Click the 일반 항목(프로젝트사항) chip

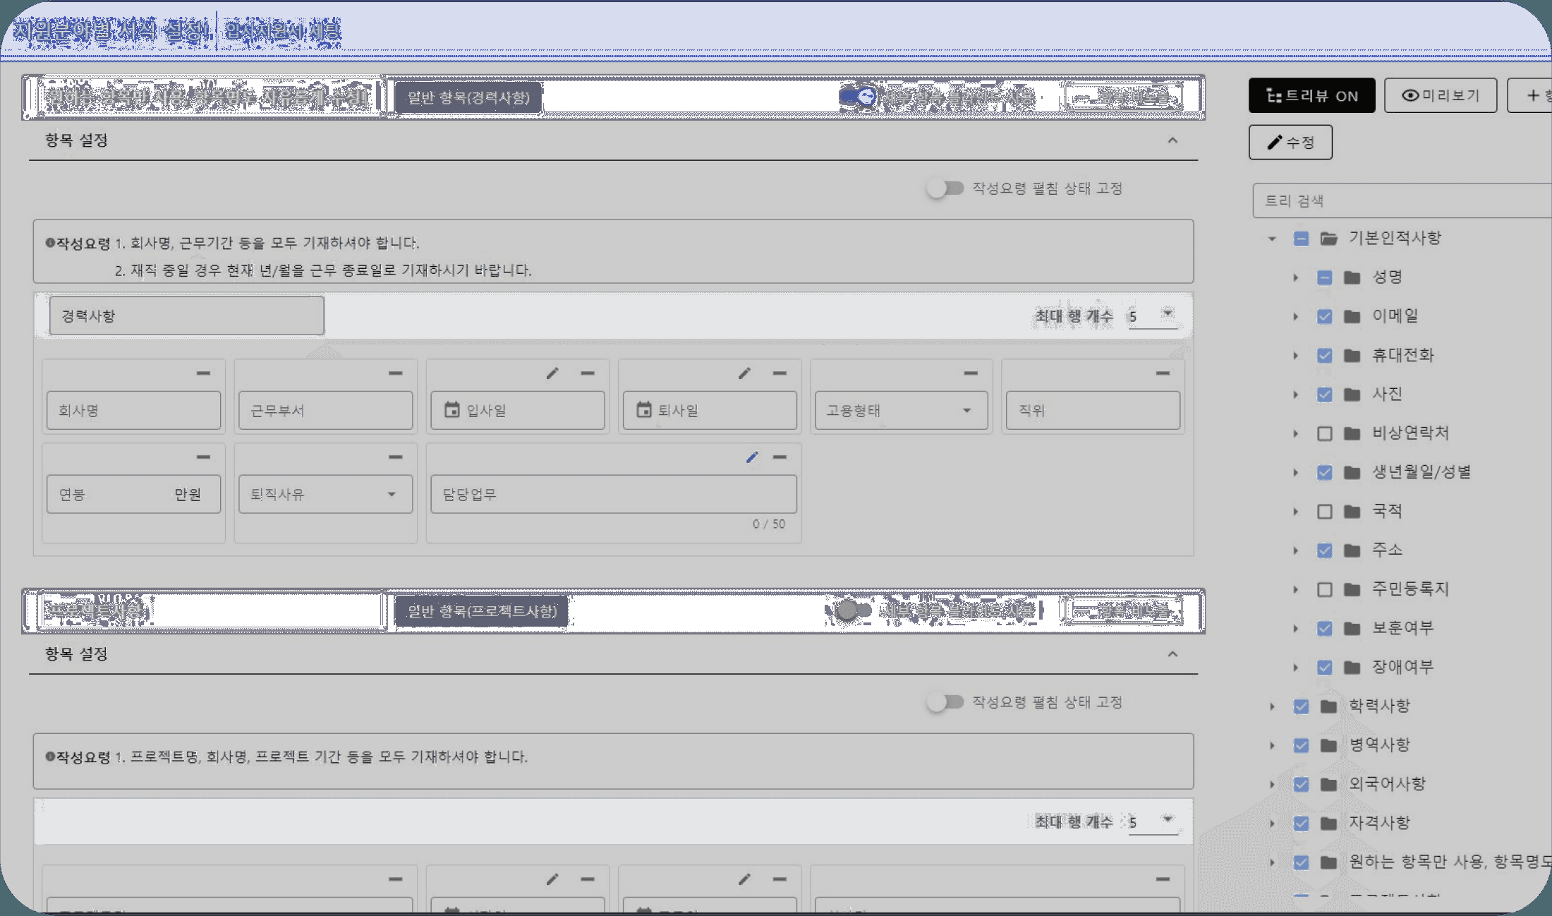point(482,611)
